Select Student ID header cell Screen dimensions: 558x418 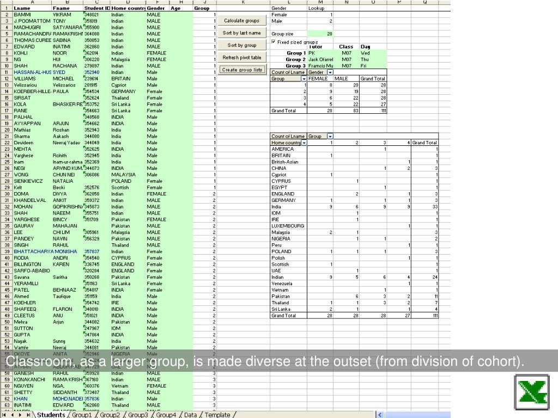pos(96,8)
